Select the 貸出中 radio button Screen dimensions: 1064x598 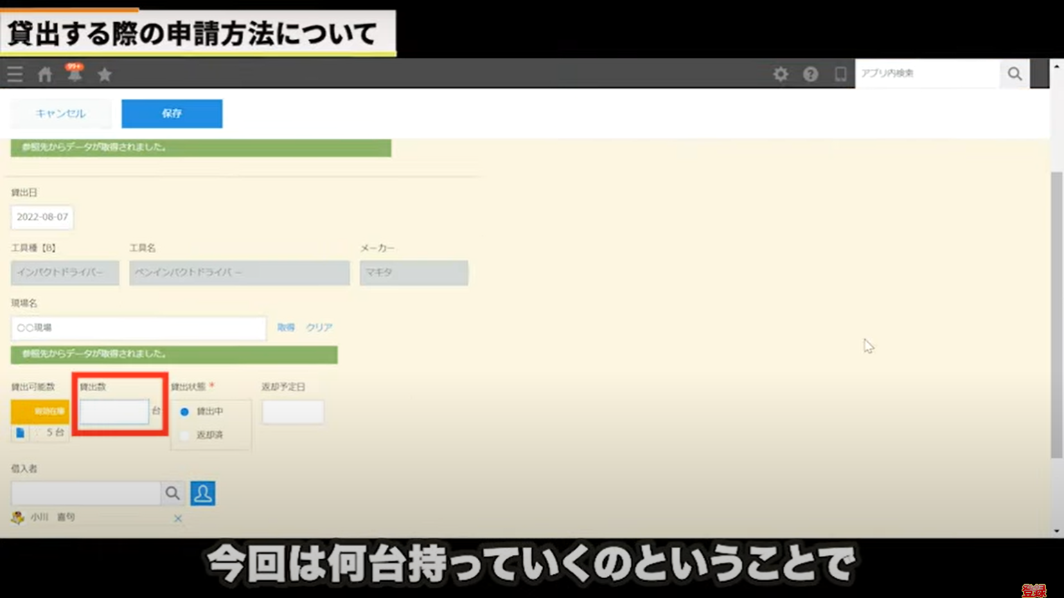[183, 411]
